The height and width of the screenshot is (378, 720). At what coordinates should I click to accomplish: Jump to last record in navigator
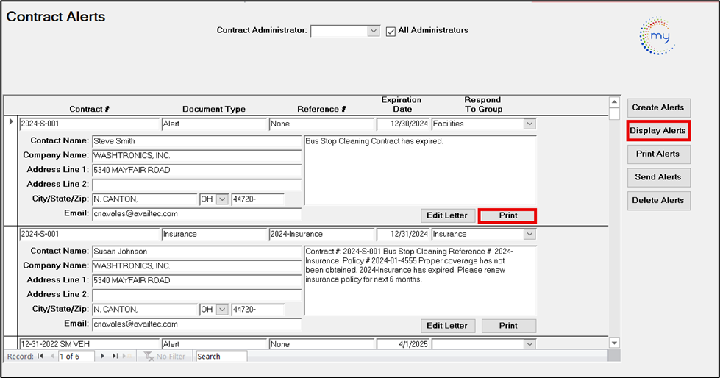tap(115, 357)
